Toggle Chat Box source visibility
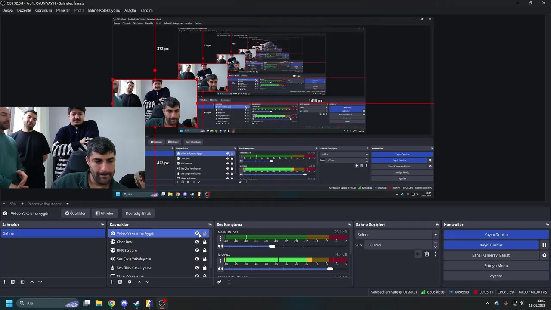The image size is (551, 310). pos(197,242)
